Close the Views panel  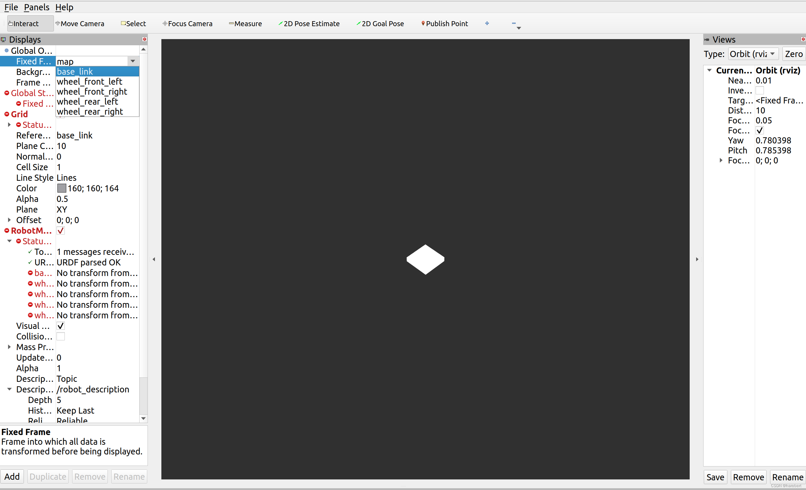(803, 39)
